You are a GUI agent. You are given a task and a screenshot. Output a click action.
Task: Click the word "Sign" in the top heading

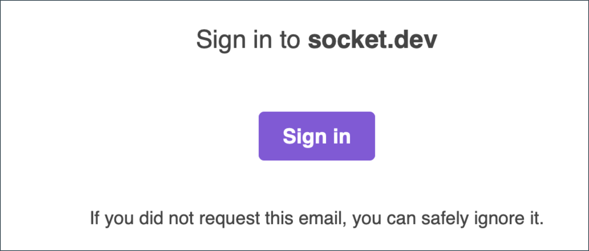point(221,40)
